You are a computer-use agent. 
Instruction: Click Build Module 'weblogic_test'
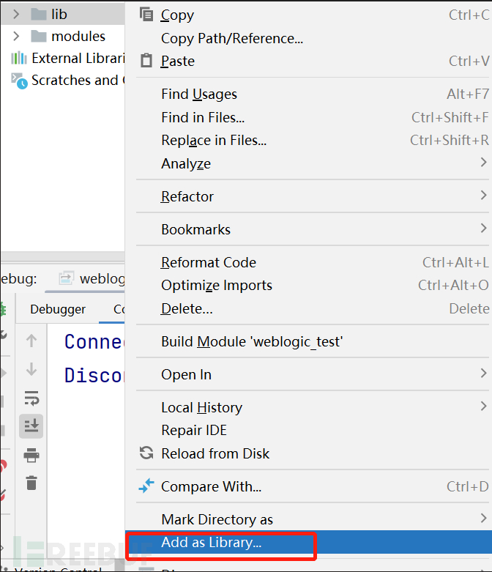click(252, 341)
